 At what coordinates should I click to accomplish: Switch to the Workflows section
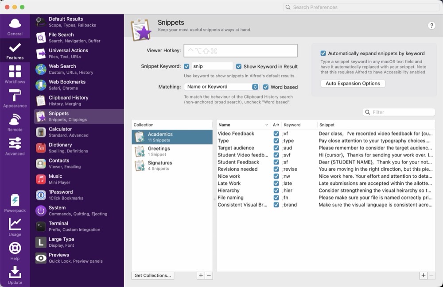point(15,74)
